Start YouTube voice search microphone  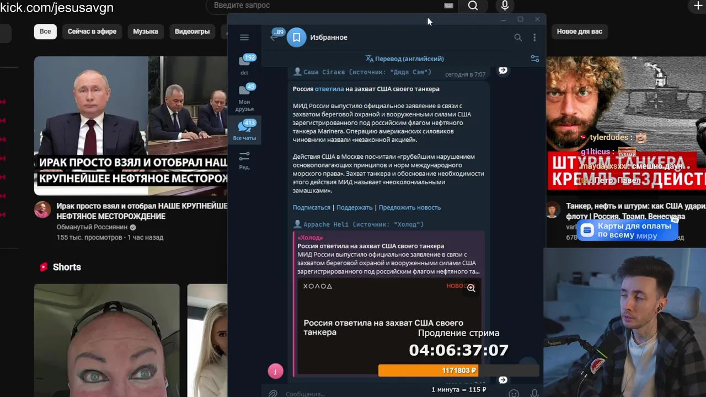point(505,6)
